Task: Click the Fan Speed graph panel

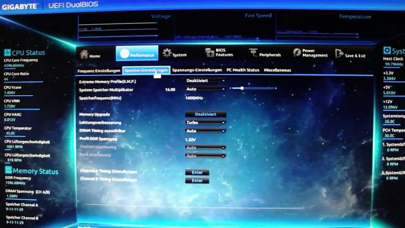Action: (x=224, y=27)
